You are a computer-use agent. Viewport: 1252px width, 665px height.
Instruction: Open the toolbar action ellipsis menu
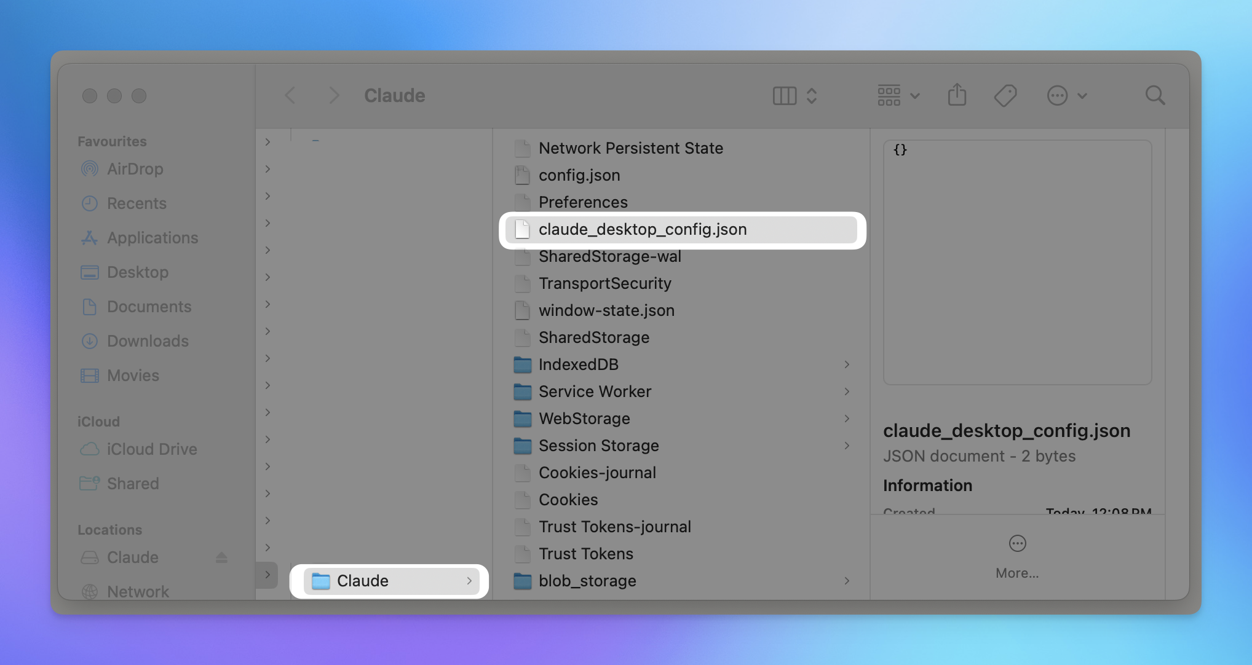[1067, 95]
